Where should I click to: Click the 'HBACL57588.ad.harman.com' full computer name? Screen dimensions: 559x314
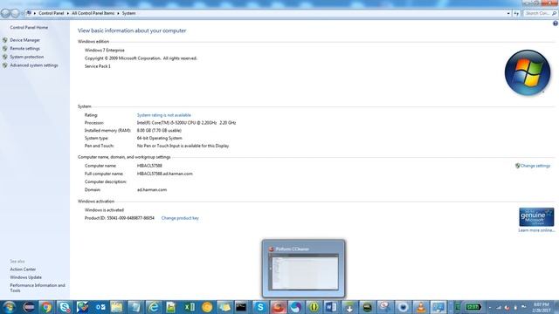click(165, 174)
